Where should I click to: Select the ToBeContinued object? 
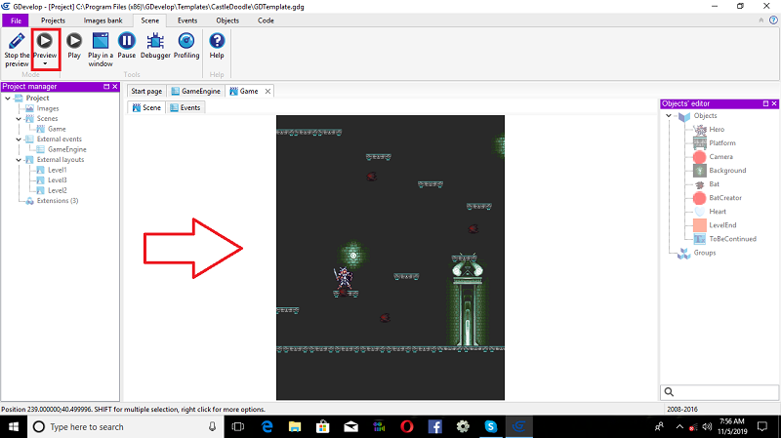point(732,239)
